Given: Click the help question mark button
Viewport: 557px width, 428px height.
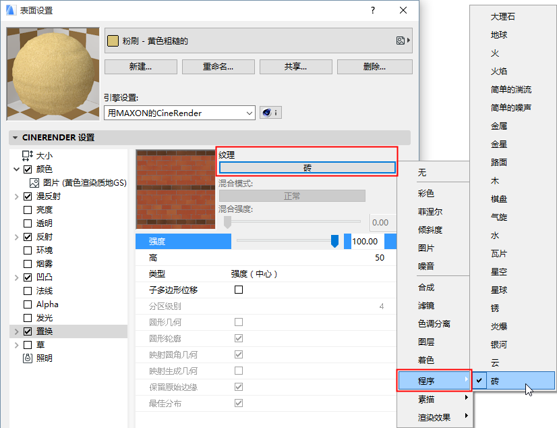Looking at the screenshot, I should pyautogui.click(x=373, y=10).
